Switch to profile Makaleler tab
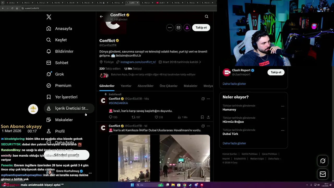The width and height of the screenshot is (334, 188). point(190,86)
